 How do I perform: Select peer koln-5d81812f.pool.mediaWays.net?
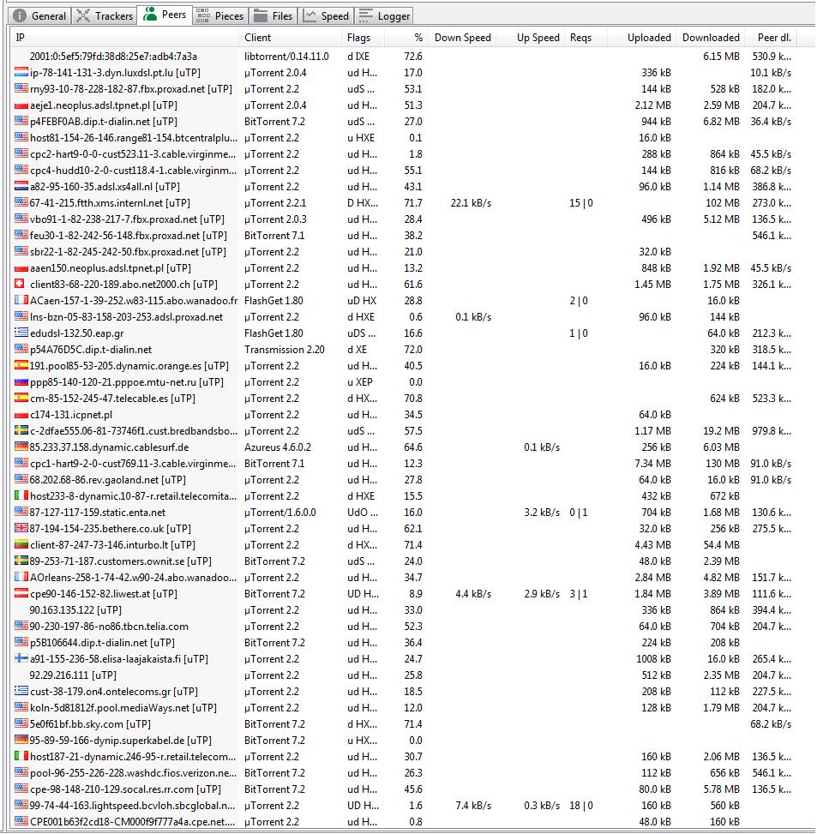(x=123, y=707)
